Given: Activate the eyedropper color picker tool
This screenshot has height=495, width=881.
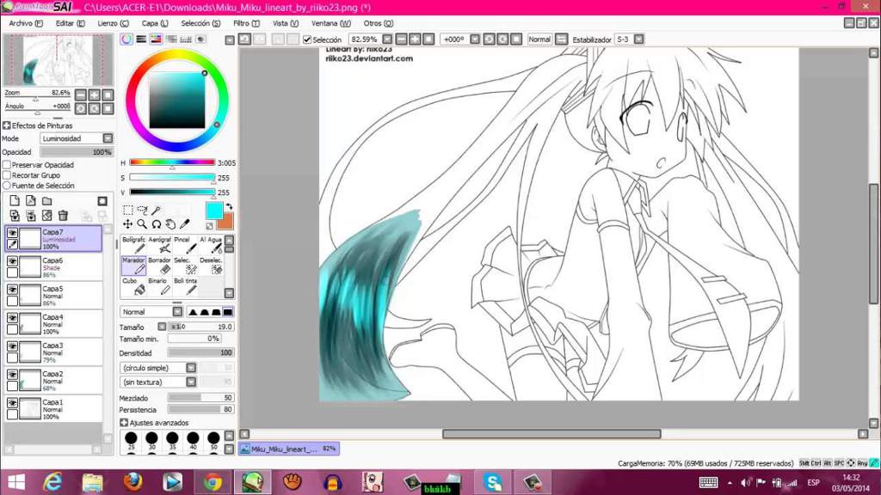Looking at the screenshot, I should (x=184, y=224).
